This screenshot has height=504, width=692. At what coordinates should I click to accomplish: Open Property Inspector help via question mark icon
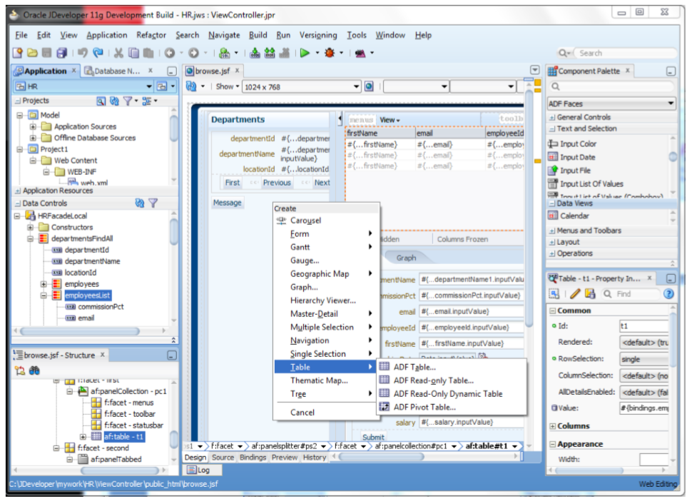669,293
